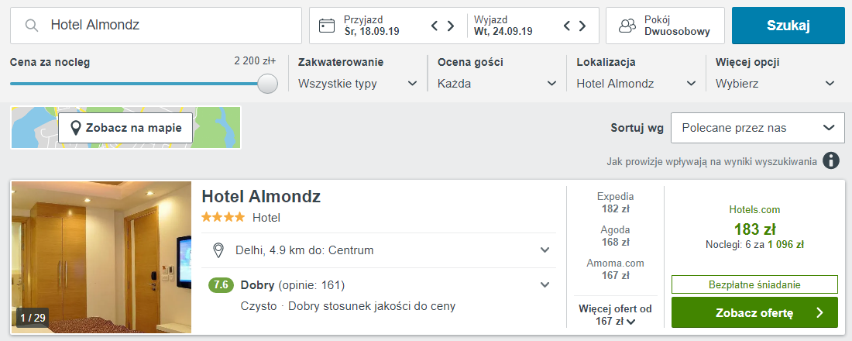This screenshot has width=852, height=341.
Task: Go to previous arrival date
Action: point(435,26)
